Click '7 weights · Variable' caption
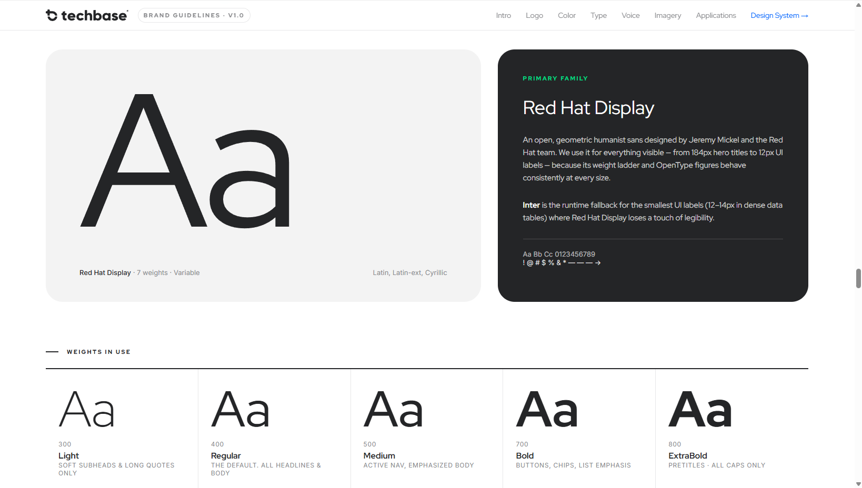This screenshot has width=862, height=488. [x=168, y=272]
